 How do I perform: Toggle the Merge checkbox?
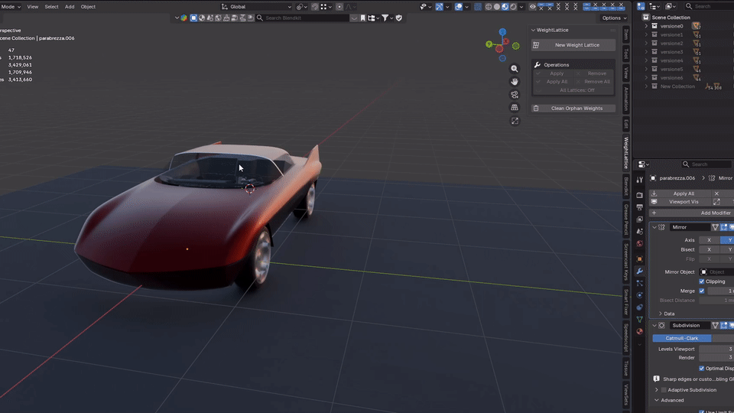702,291
